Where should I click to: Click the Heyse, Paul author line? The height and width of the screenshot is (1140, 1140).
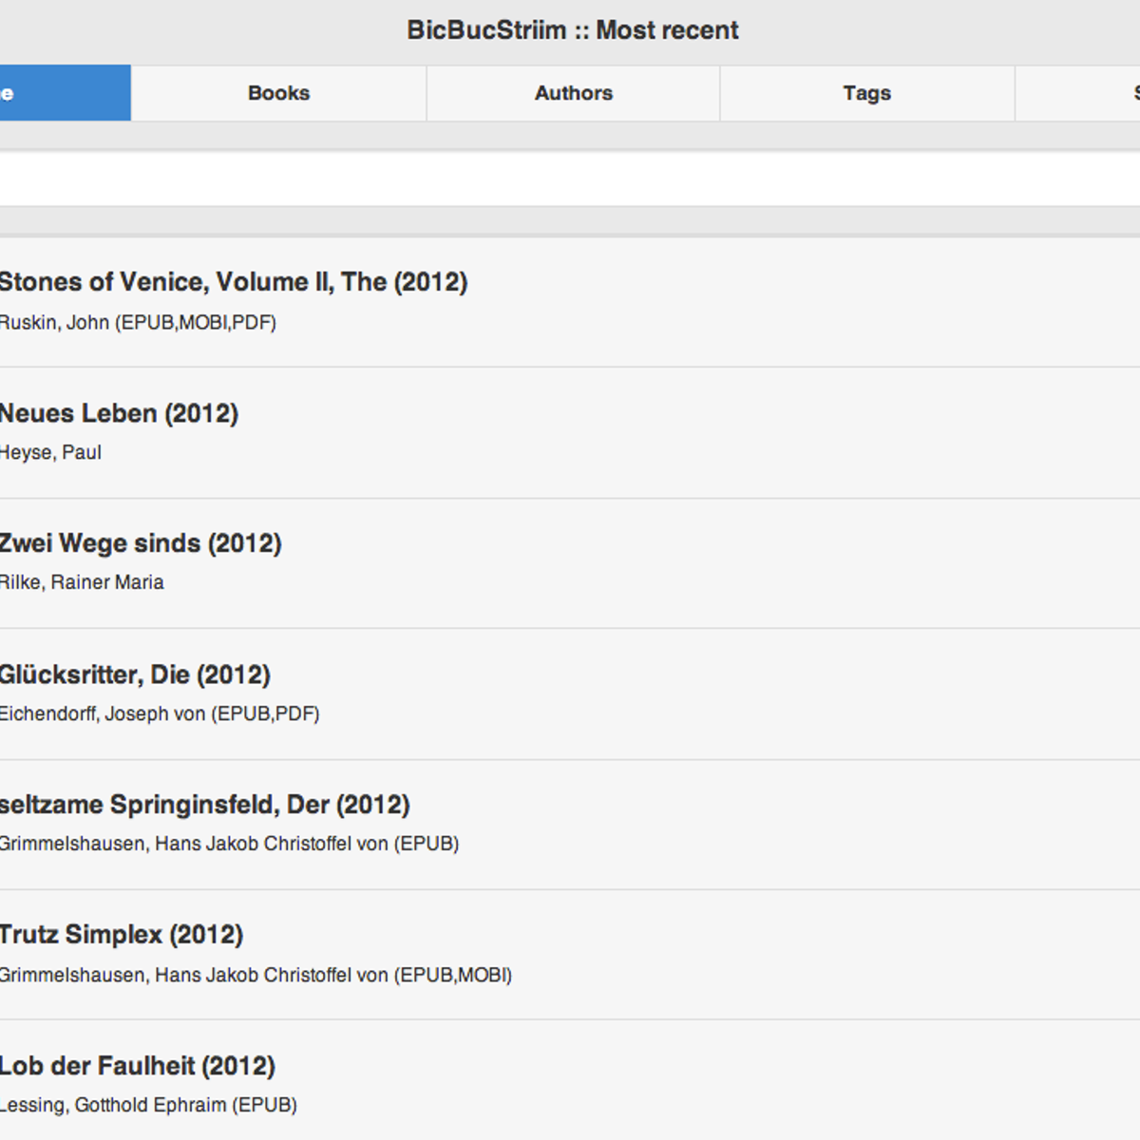point(51,453)
